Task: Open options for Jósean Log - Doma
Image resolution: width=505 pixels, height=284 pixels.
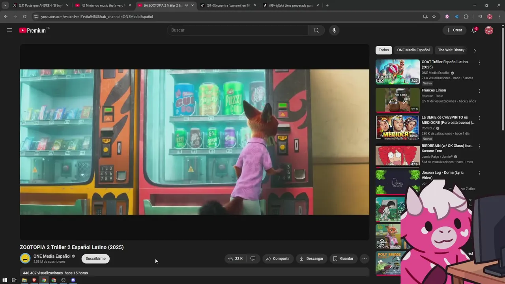Action: [x=479, y=173]
